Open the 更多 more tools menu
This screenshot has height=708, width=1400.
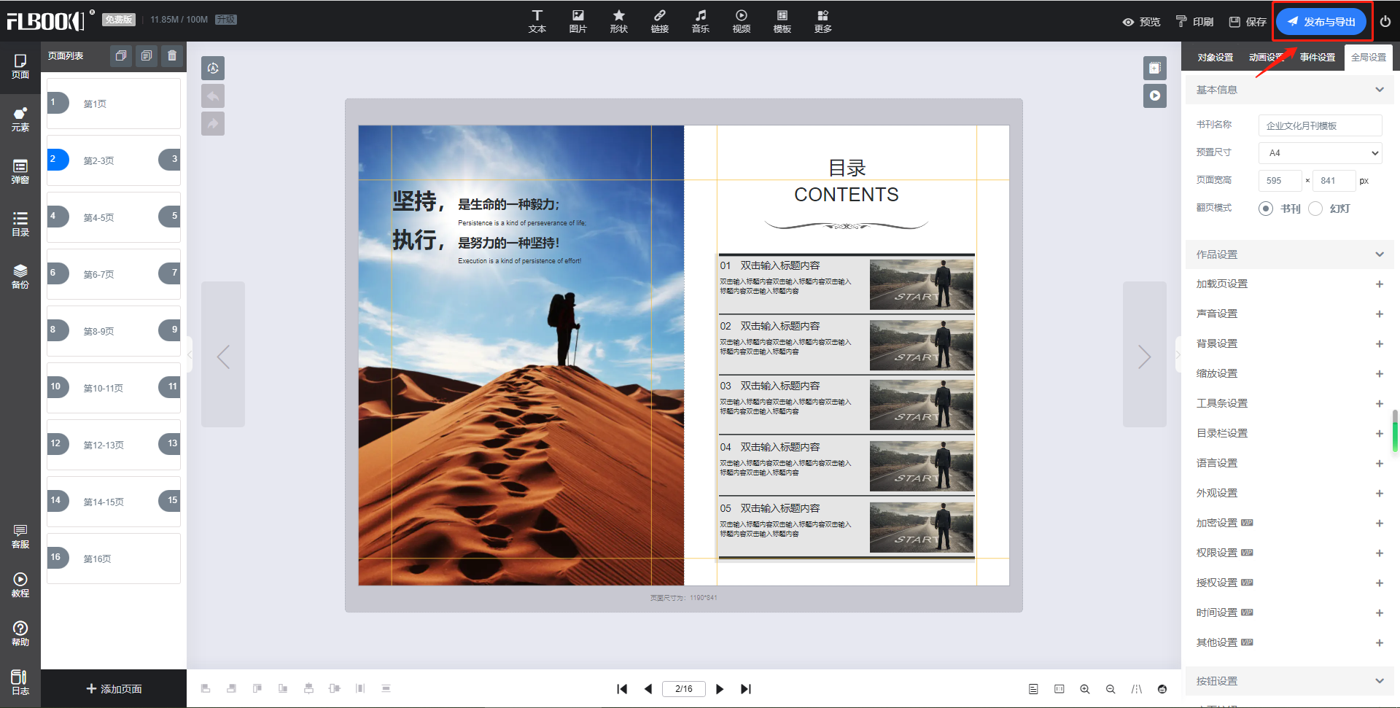pos(823,21)
